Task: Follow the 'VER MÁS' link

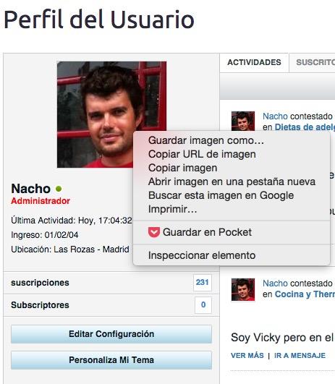Action: (x=247, y=355)
